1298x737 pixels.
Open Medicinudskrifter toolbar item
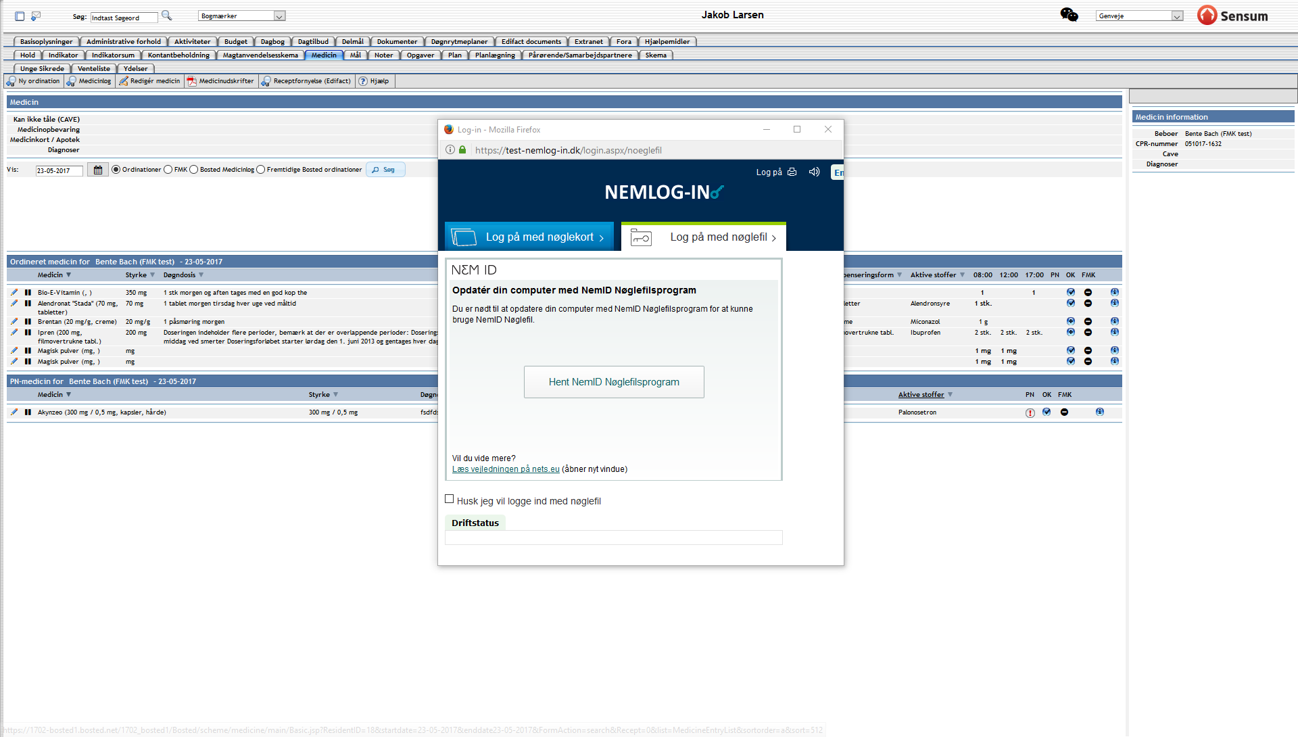pyautogui.click(x=221, y=81)
